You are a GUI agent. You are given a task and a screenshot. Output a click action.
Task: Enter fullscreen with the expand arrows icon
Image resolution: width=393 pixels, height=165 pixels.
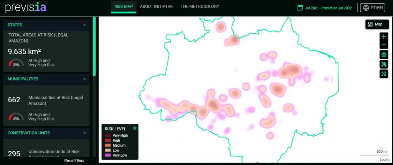pos(384,74)
